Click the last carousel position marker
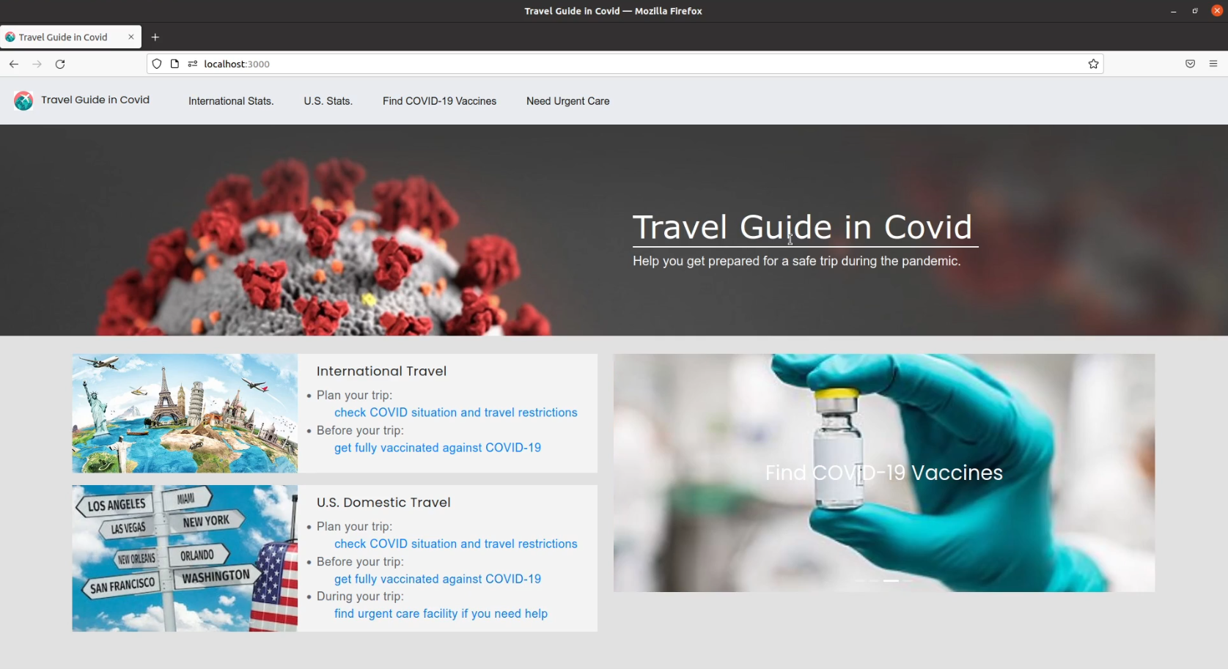The height and width of the screenshot is (669, 1228). [x=908, y=580]
